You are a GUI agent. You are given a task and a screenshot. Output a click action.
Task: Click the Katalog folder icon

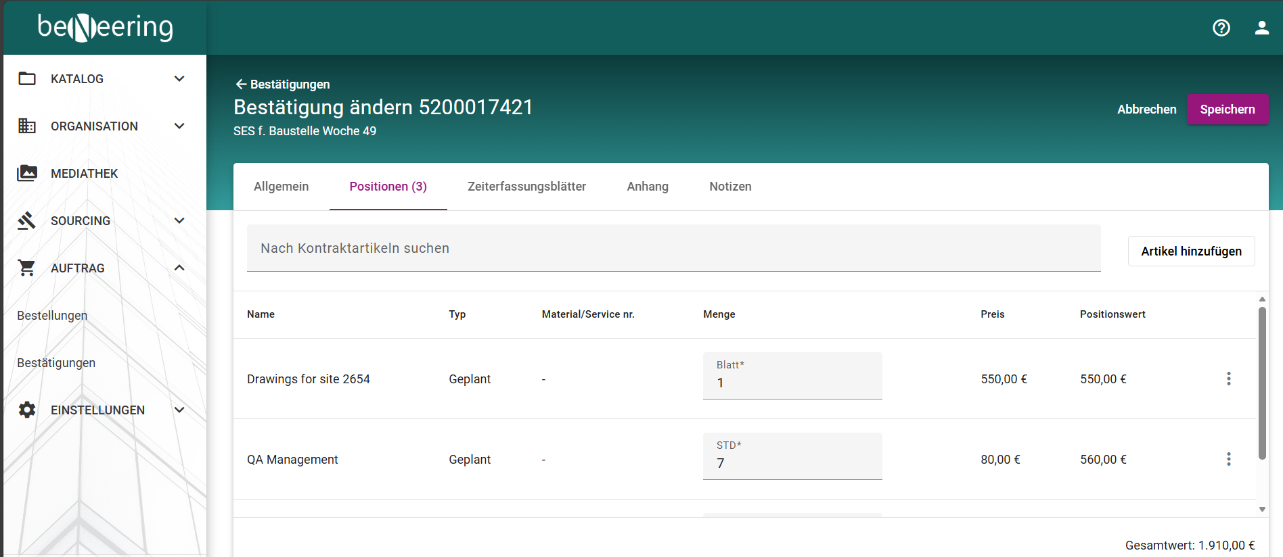pos(27,79)
